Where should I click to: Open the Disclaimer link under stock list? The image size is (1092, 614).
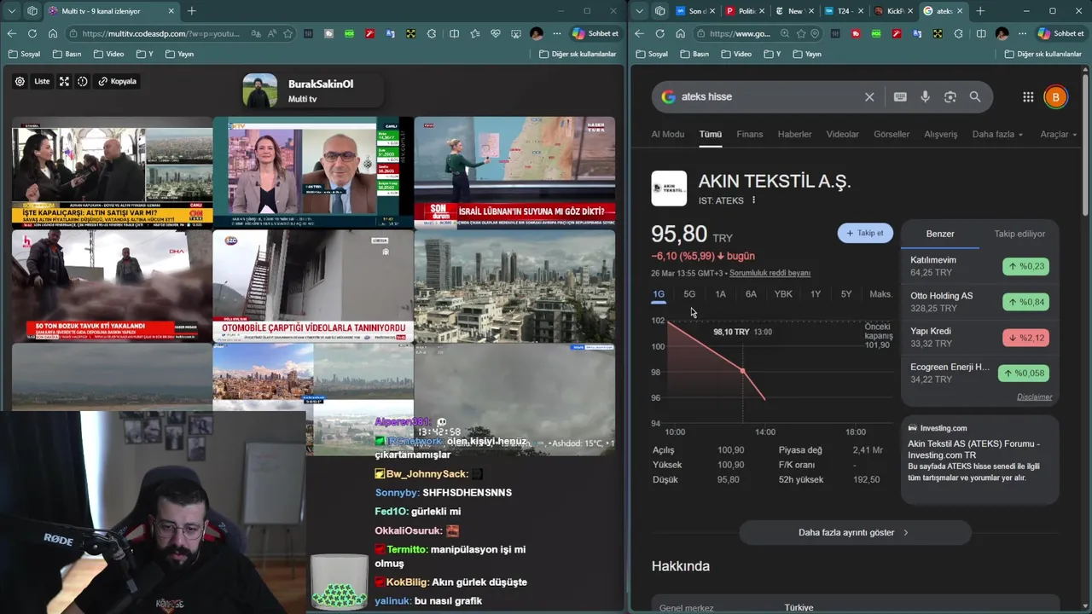1034,397
